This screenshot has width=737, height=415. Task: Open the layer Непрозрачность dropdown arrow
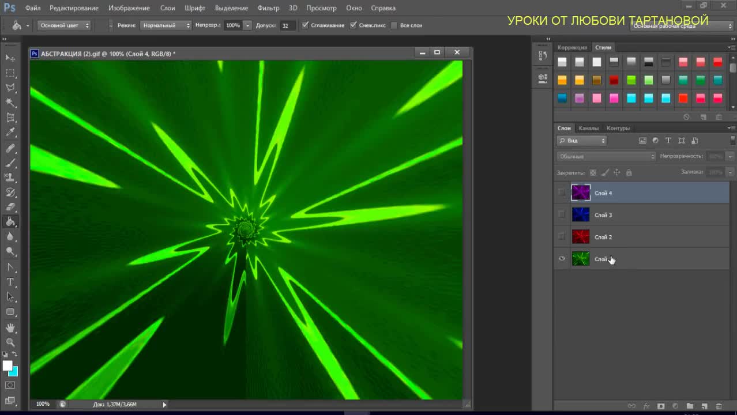[731, 156]
